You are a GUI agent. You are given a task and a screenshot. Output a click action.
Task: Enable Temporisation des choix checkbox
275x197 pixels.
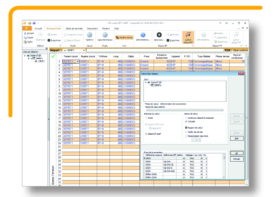click(x=186, y=136)
